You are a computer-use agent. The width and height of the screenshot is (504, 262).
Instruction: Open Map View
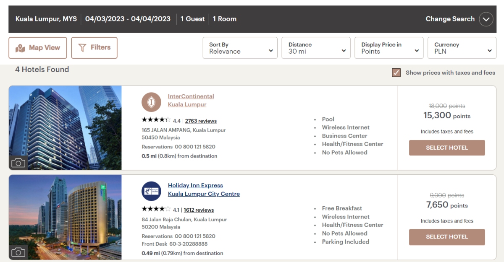(x=38, y=48)
